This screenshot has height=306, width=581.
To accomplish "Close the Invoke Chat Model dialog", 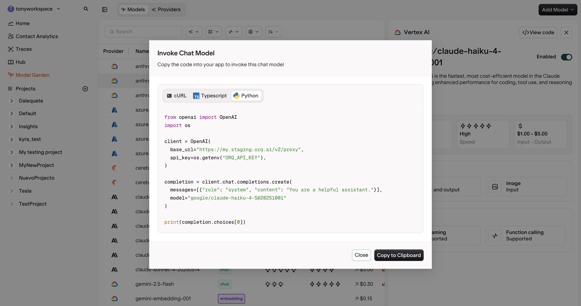I will [361, 255].
